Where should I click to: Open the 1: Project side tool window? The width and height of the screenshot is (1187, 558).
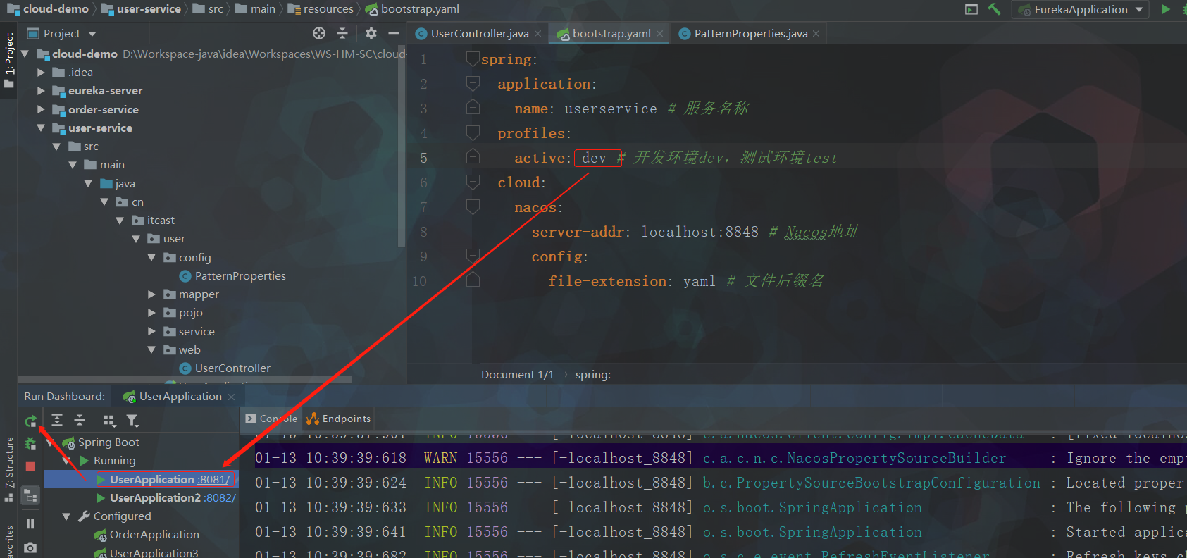(8, 60)
